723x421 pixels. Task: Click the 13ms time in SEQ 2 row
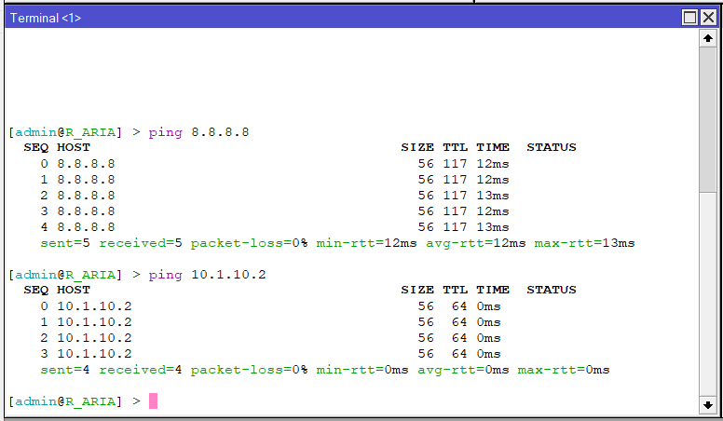(492, 195)
